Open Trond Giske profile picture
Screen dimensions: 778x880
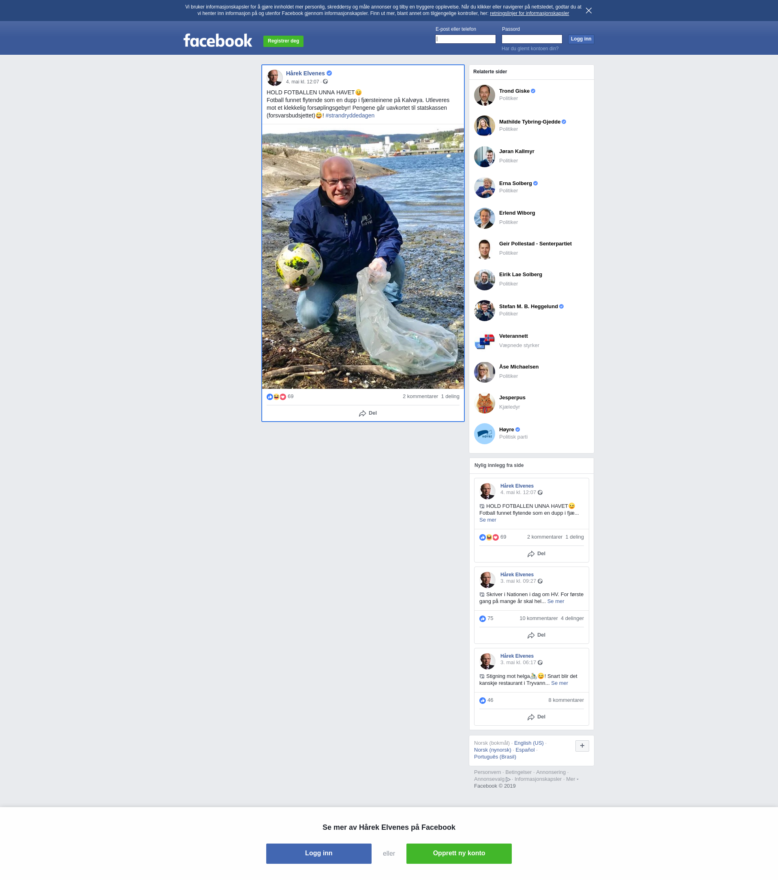(x=484, y=95)
